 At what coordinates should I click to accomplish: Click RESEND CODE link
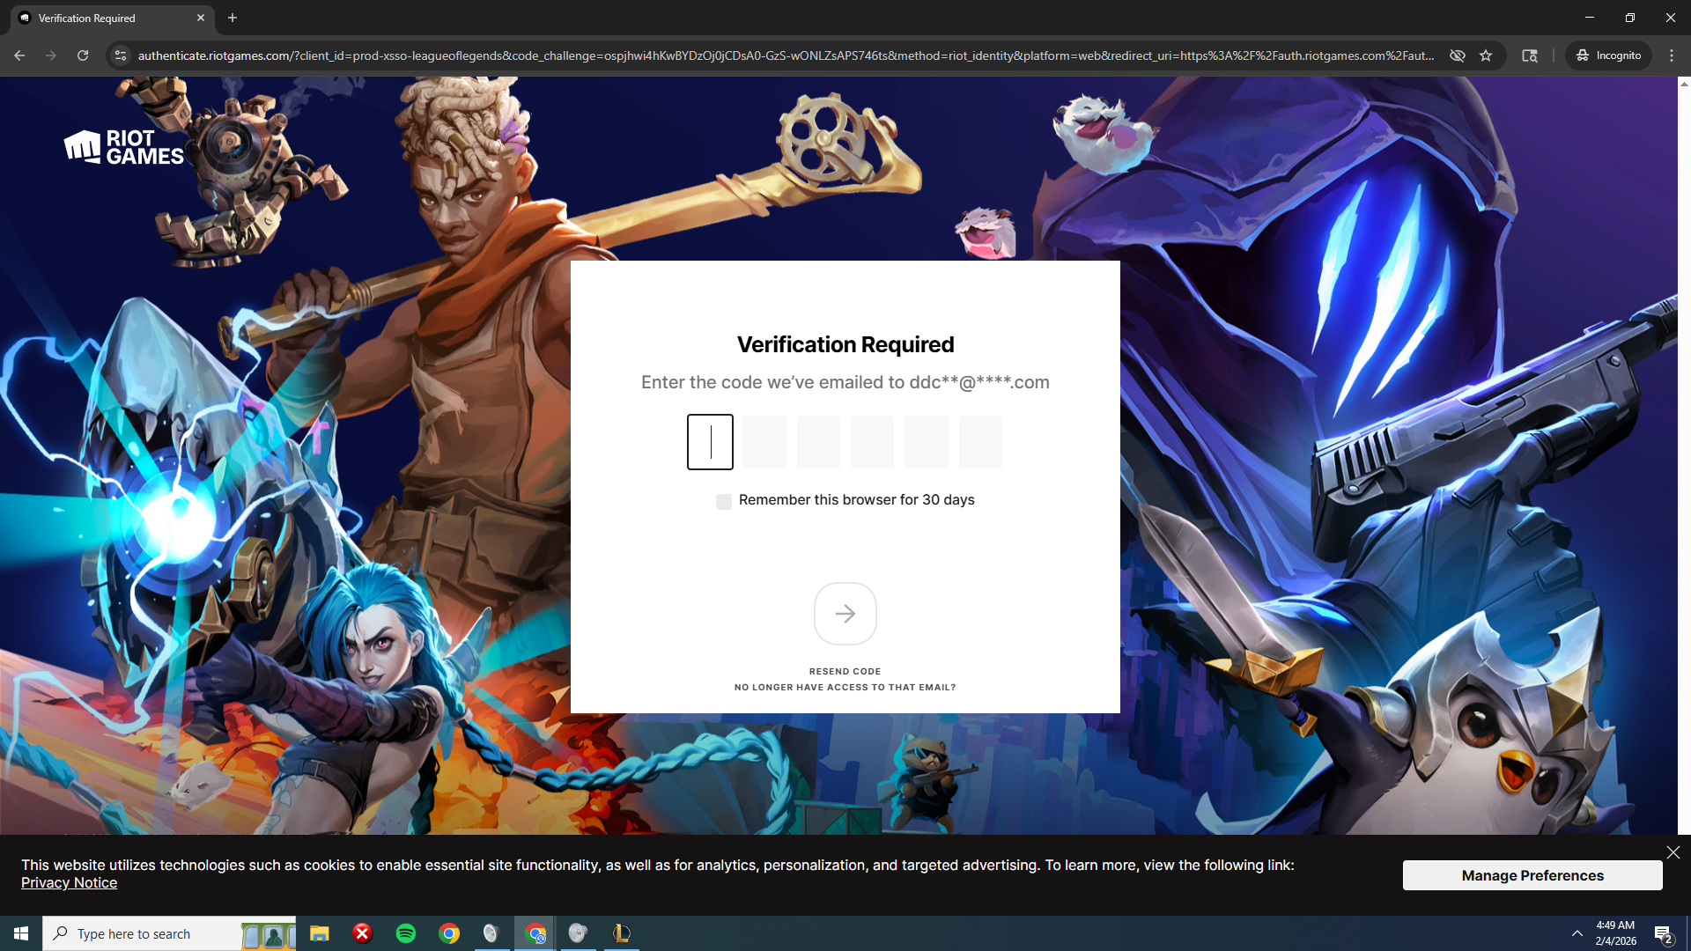(x=845, y=671)
